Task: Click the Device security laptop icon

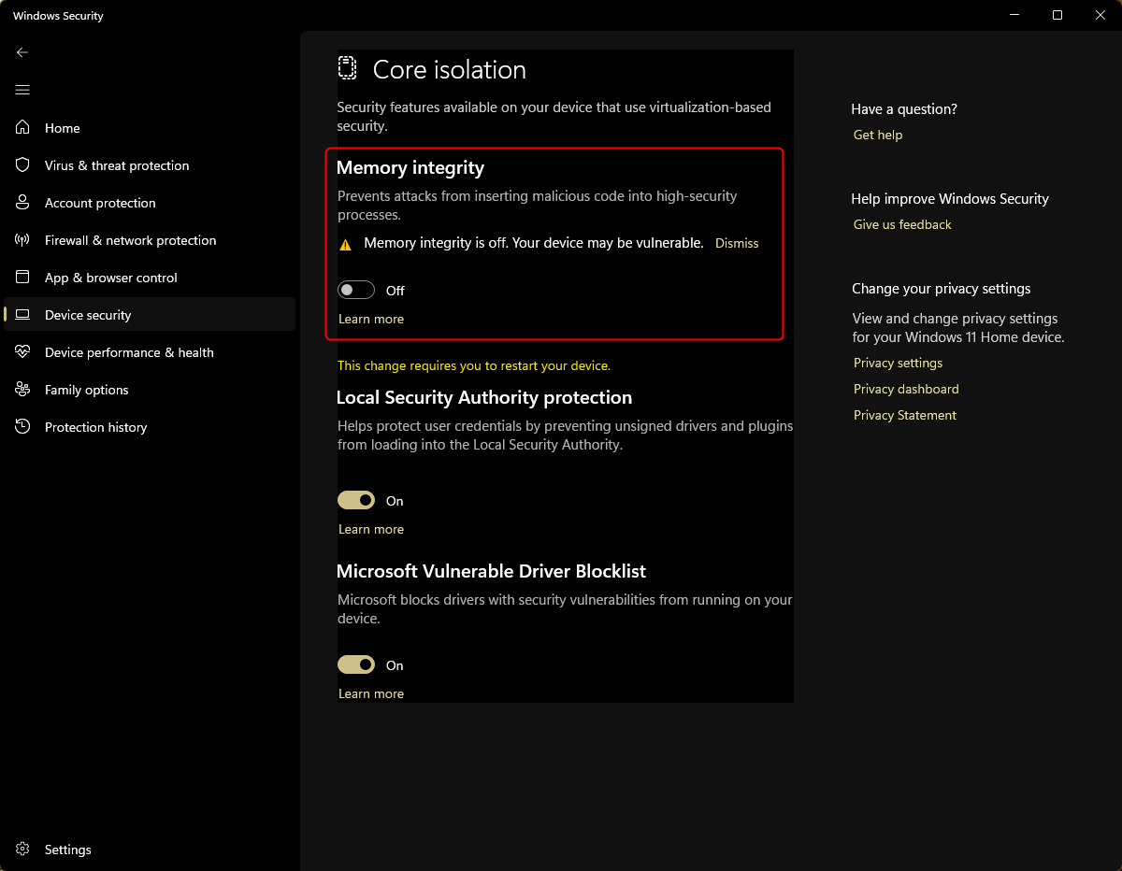Action: point(23,315)
